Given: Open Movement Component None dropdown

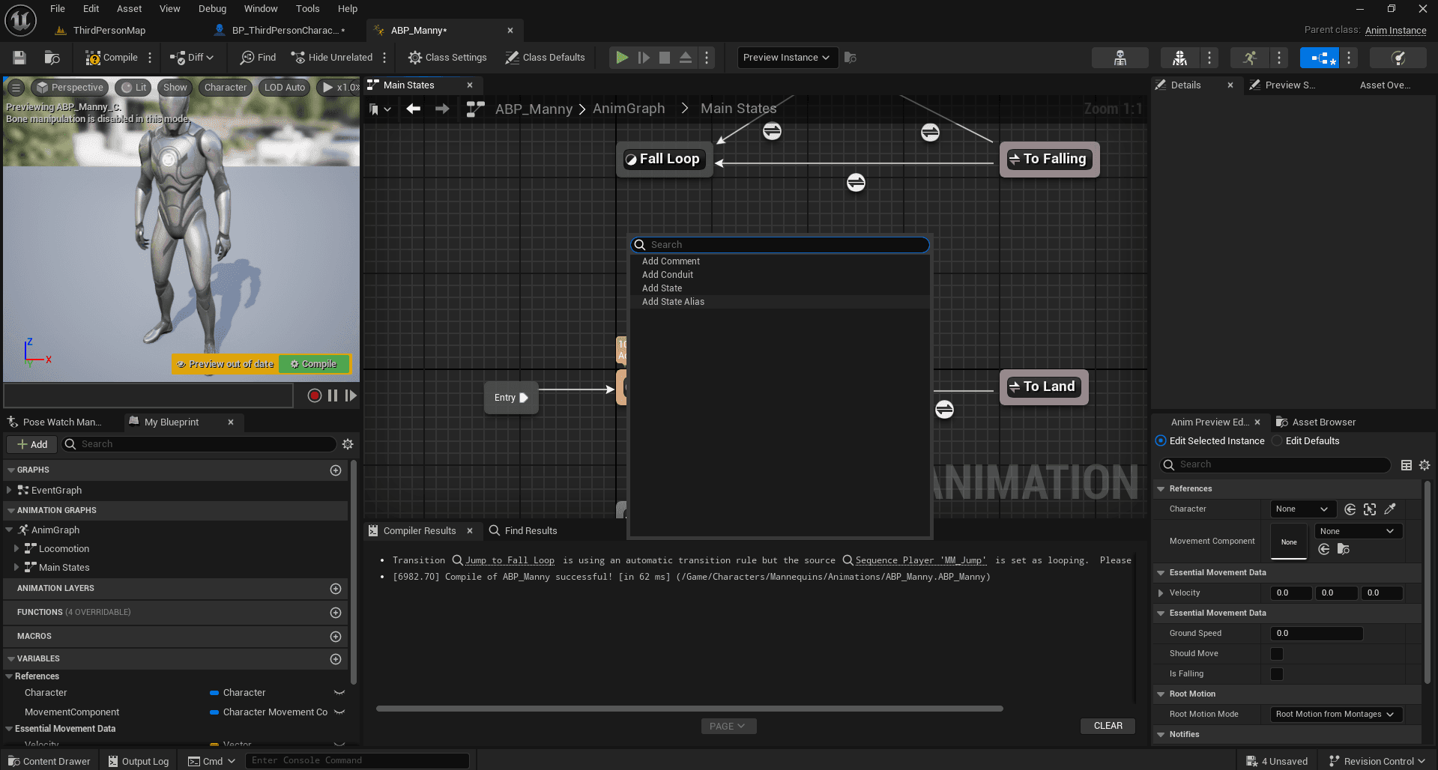Looking at the screenshot, I should coord(1358,531).
